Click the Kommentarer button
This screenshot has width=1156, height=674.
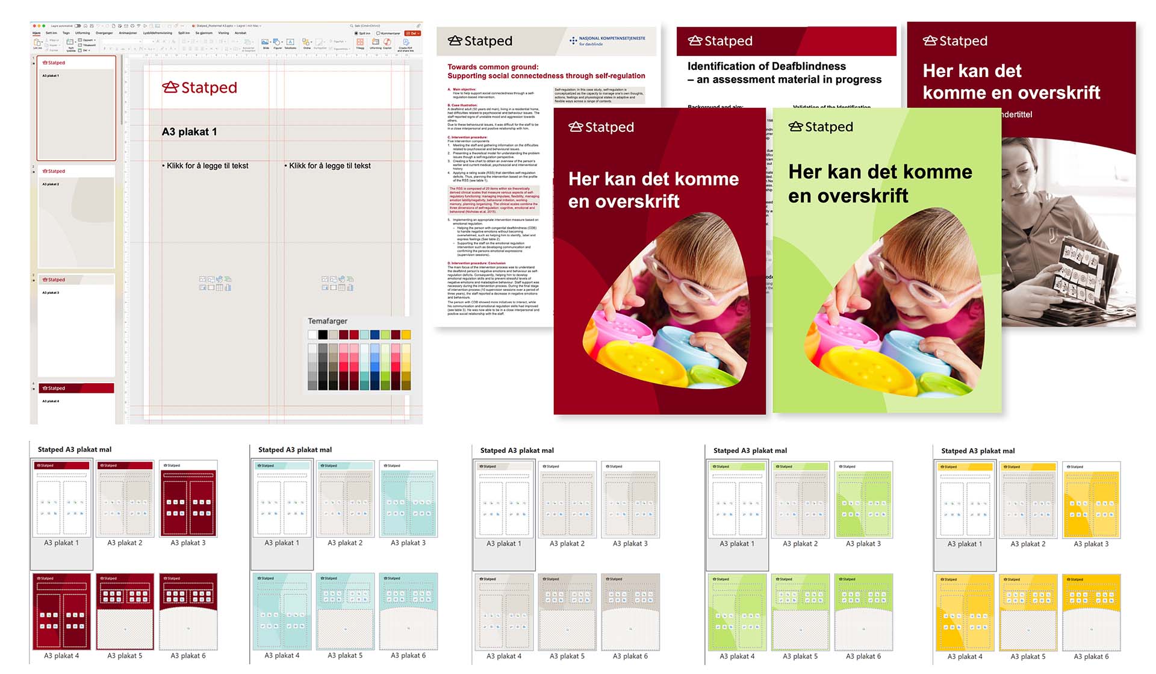(389, 33)
